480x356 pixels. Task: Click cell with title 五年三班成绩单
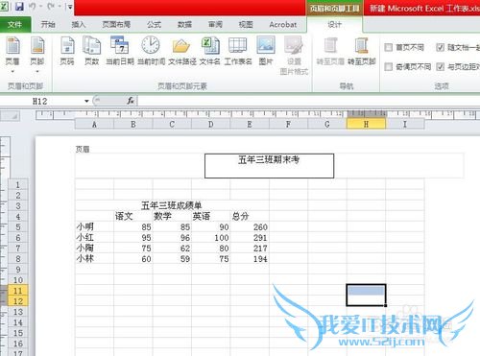[x=172, y=205]
